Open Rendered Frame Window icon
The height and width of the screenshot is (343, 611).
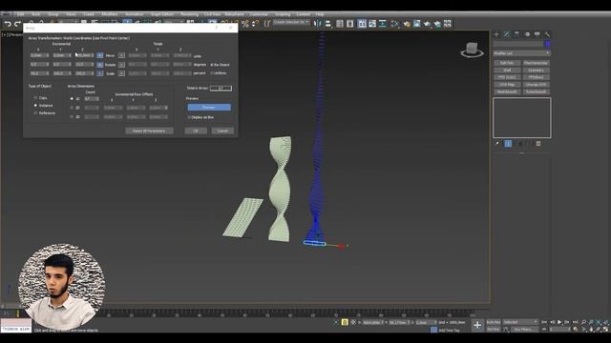[x=417, y=24]
